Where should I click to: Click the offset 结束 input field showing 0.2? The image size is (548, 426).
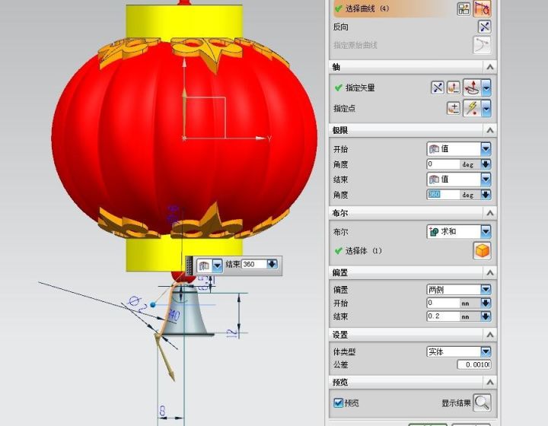coord(443,316)
